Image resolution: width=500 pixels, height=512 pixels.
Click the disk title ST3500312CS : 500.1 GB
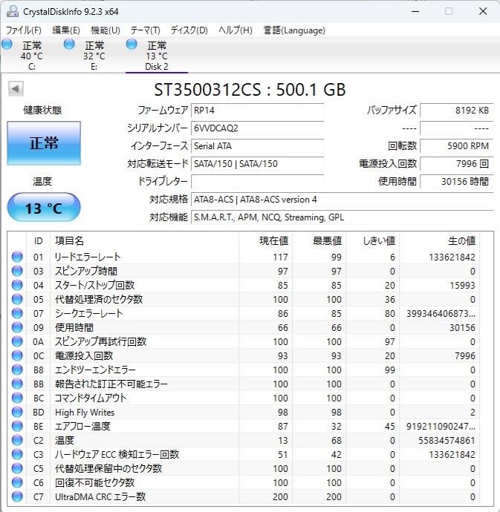click(250, 90)
